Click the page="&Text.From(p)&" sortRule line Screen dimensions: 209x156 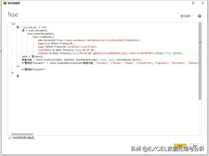coord(68,47)
